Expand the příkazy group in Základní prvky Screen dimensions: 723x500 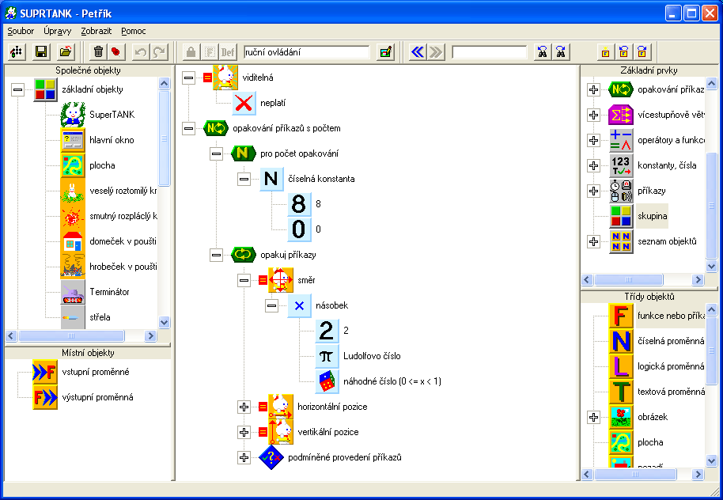tap(594, 191)
